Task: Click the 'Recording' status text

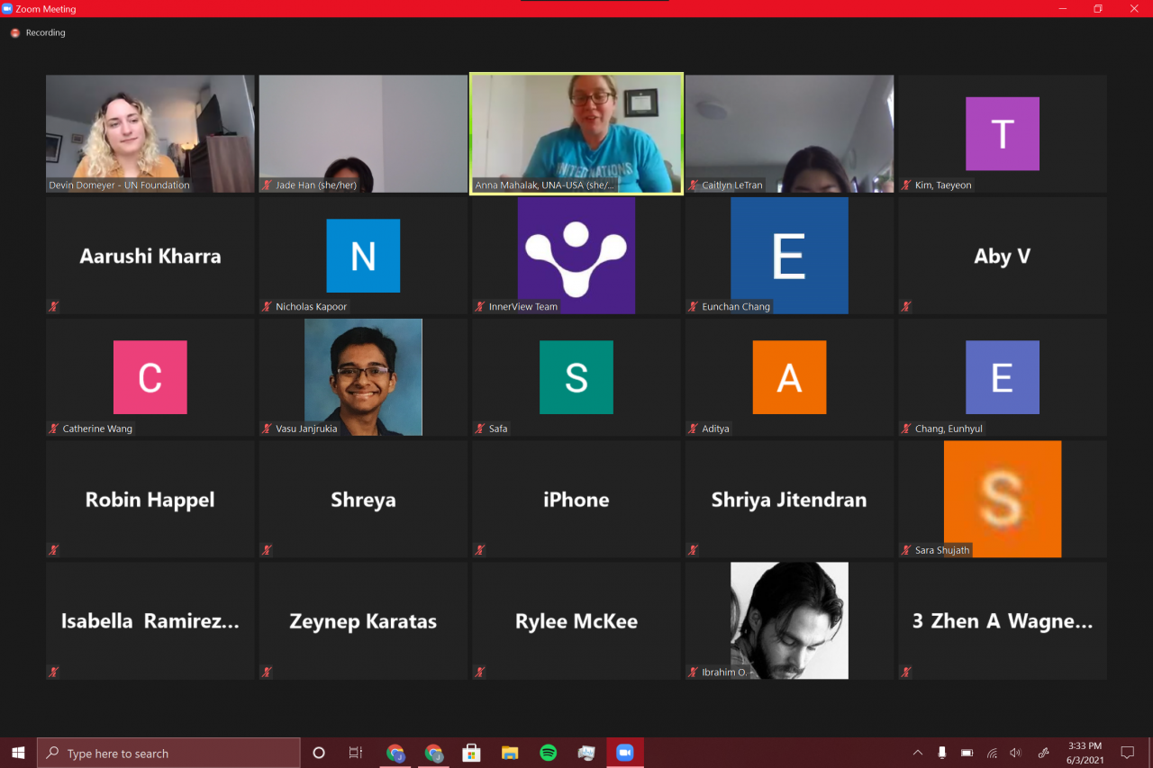Action: (45, 32)
